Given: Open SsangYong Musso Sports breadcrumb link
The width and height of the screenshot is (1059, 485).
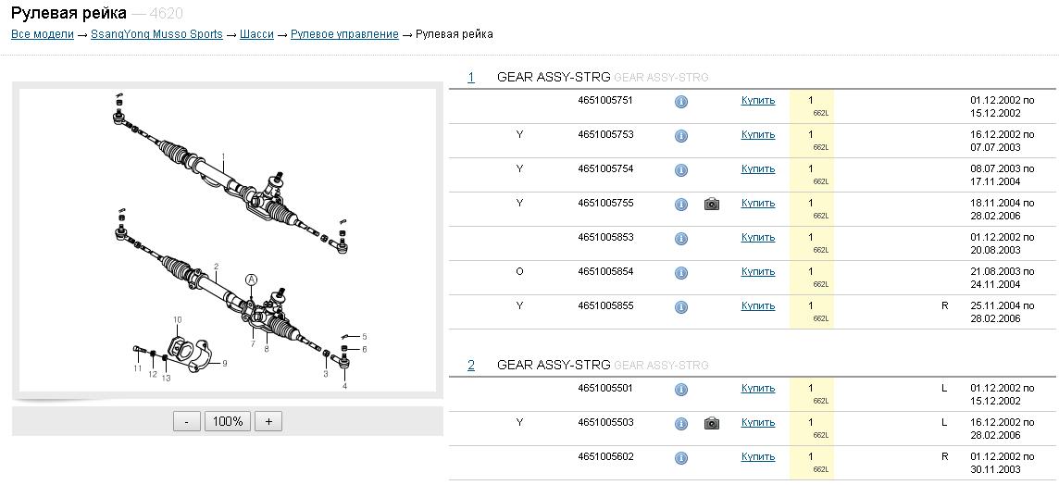Looking at the screenshot, I should [x=156, y=34].
